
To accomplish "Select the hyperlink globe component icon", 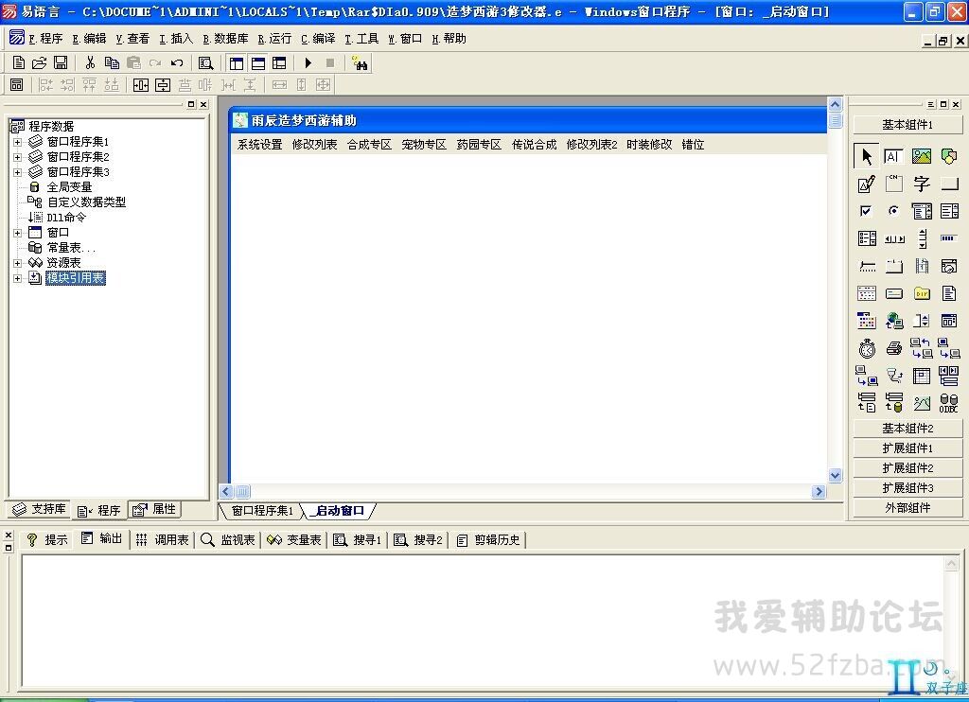I will click(x=894, y=321).
